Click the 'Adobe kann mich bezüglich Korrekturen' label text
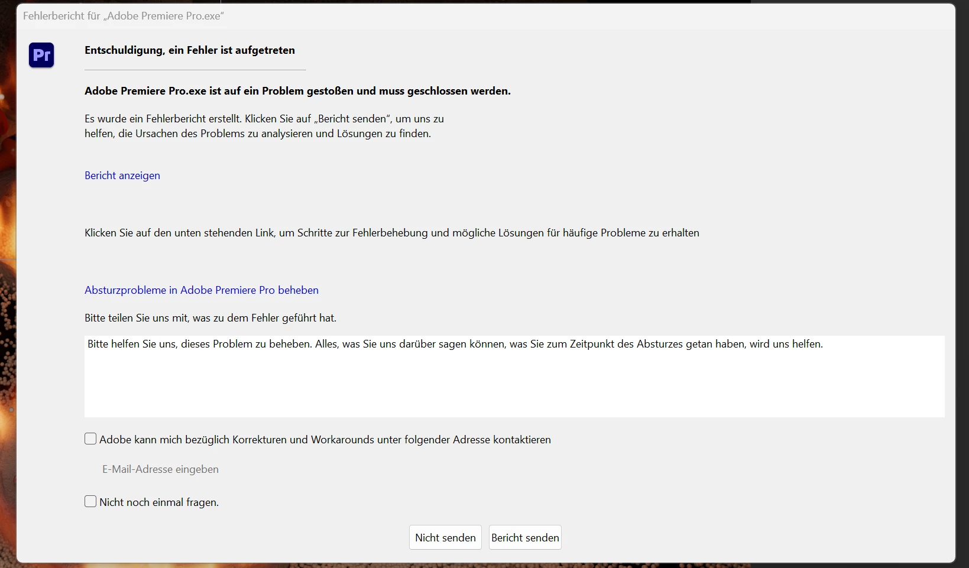Viewport: 969px width, 568px height. (325, 440)
